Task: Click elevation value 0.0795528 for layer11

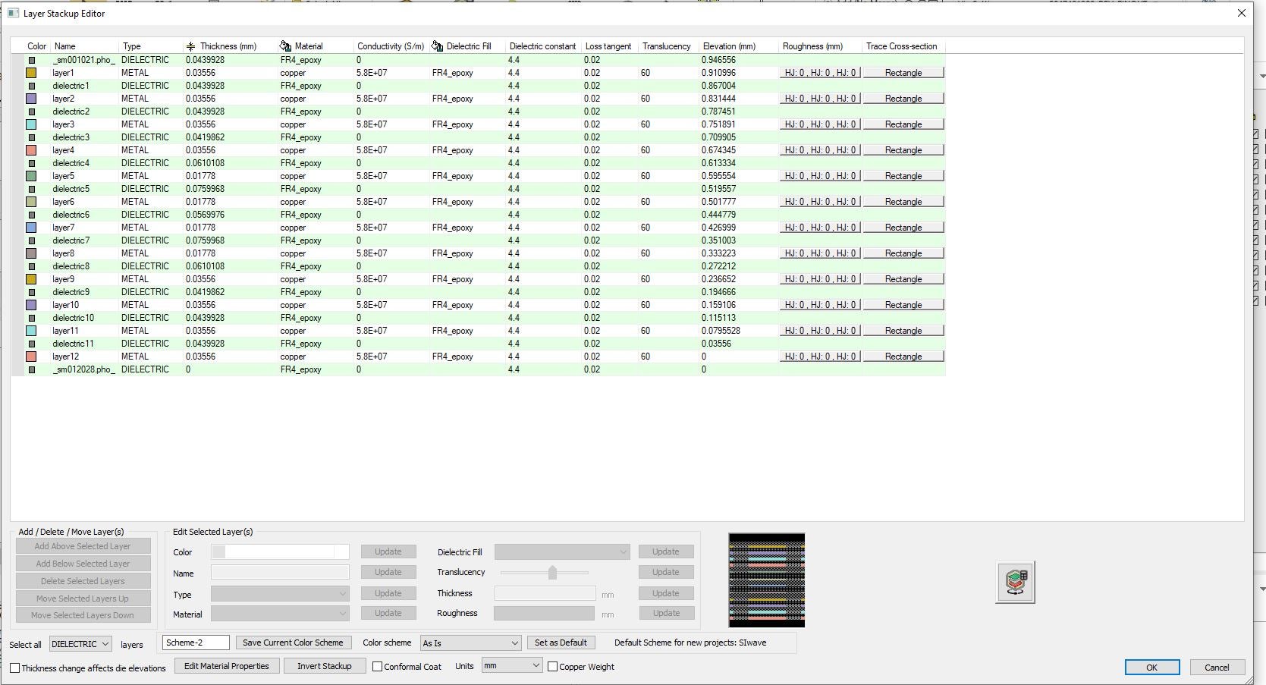Action: point(721,331)
